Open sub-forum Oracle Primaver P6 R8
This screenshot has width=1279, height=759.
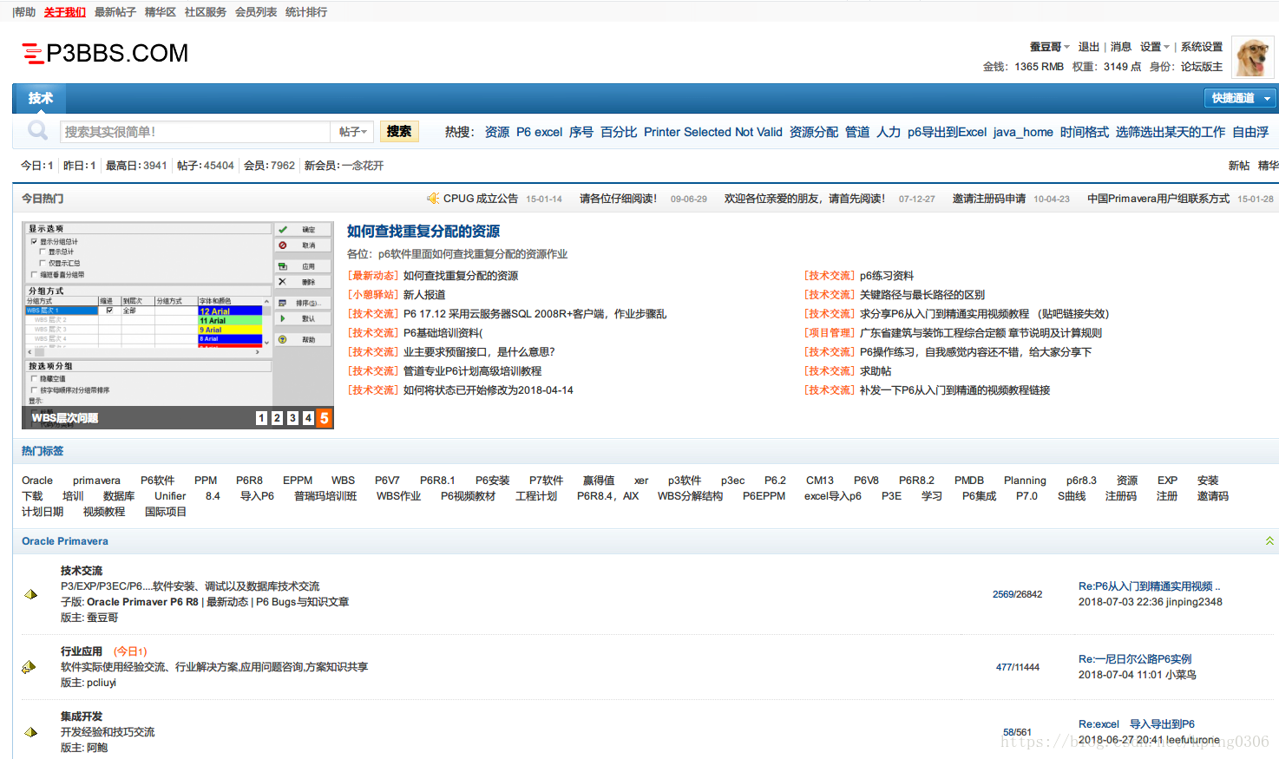click(x=142, y=602)
